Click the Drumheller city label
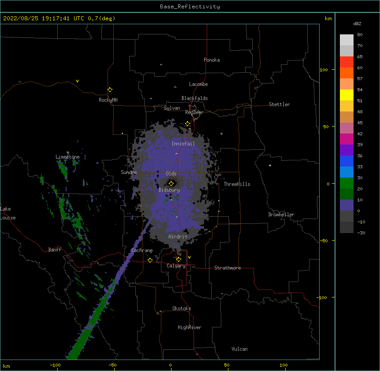 coord(281,215)
